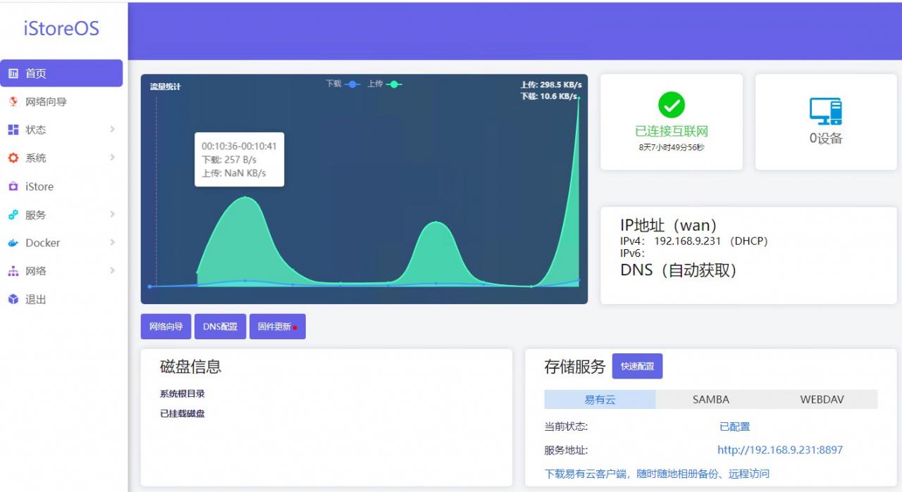This screenshot has width=902, height=492.
Task: Click the 存储服务 heading
Action: pos(575,367)
